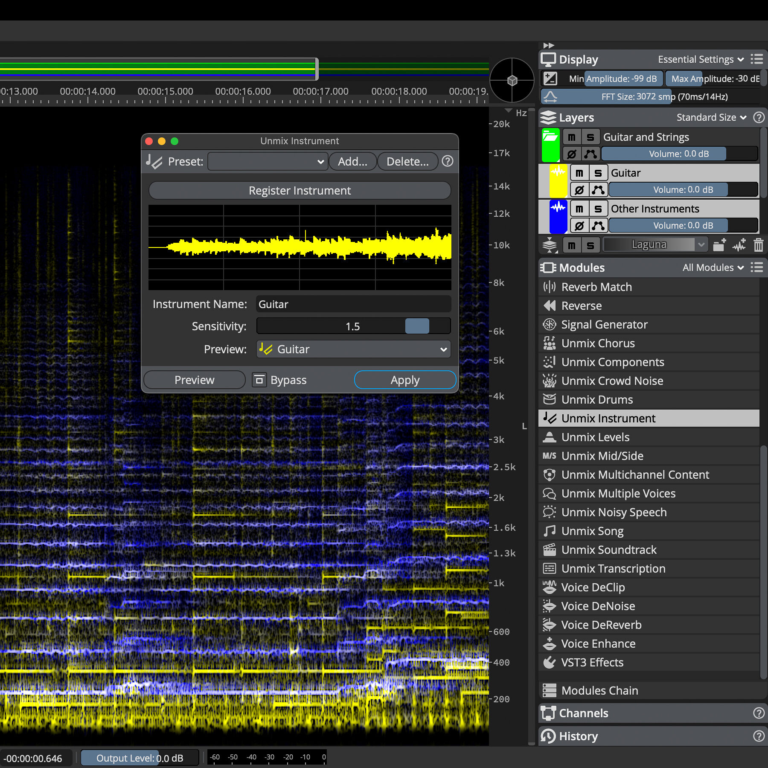Click the Apply button
Screen dimensions: 768x768
tap(405, 380)
